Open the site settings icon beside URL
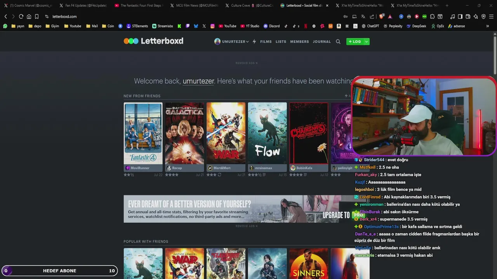497x279 pixels. (47, 17)
